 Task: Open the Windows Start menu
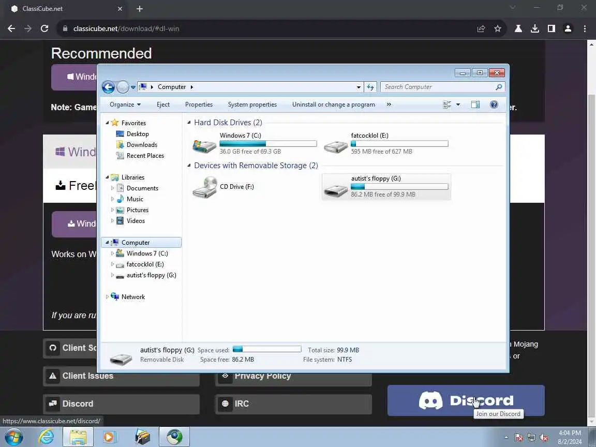pos(14,437)
